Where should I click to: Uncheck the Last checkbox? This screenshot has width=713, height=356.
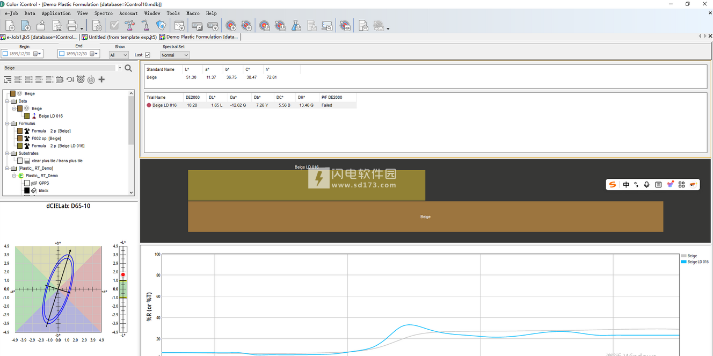pyautogui.click(x=148, y=55)
